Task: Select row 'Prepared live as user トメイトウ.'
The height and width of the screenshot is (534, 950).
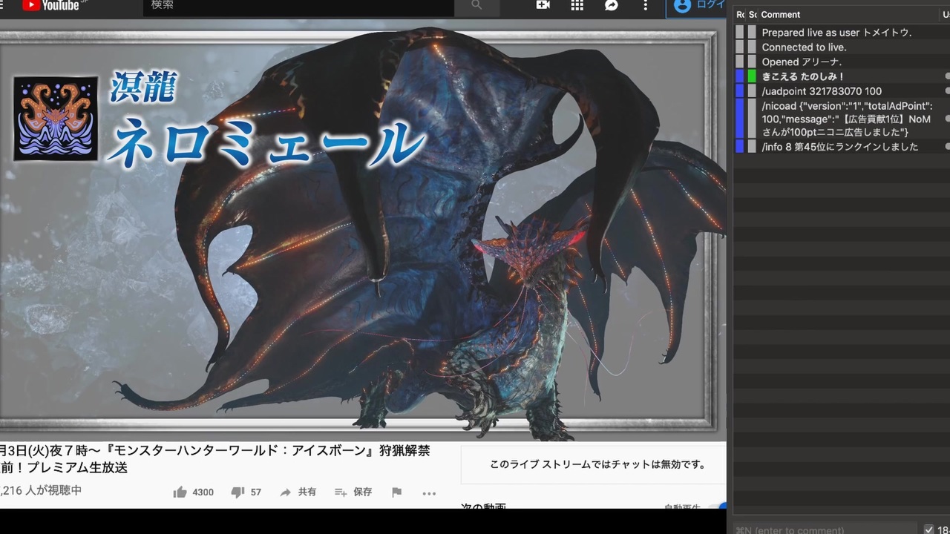Action: 842,33
